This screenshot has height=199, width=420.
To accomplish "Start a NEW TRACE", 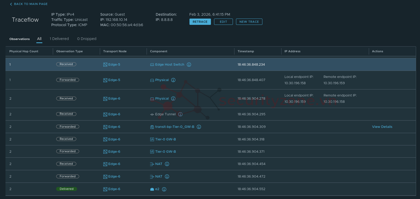I will (249, 22).
